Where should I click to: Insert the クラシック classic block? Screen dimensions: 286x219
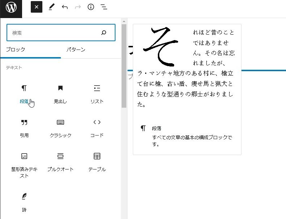coord(60,128)
